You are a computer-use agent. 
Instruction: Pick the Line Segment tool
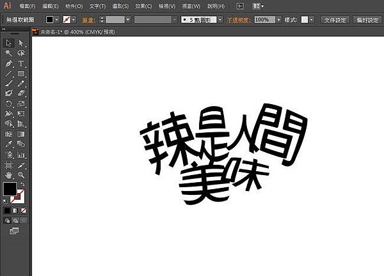click(8, 73)
